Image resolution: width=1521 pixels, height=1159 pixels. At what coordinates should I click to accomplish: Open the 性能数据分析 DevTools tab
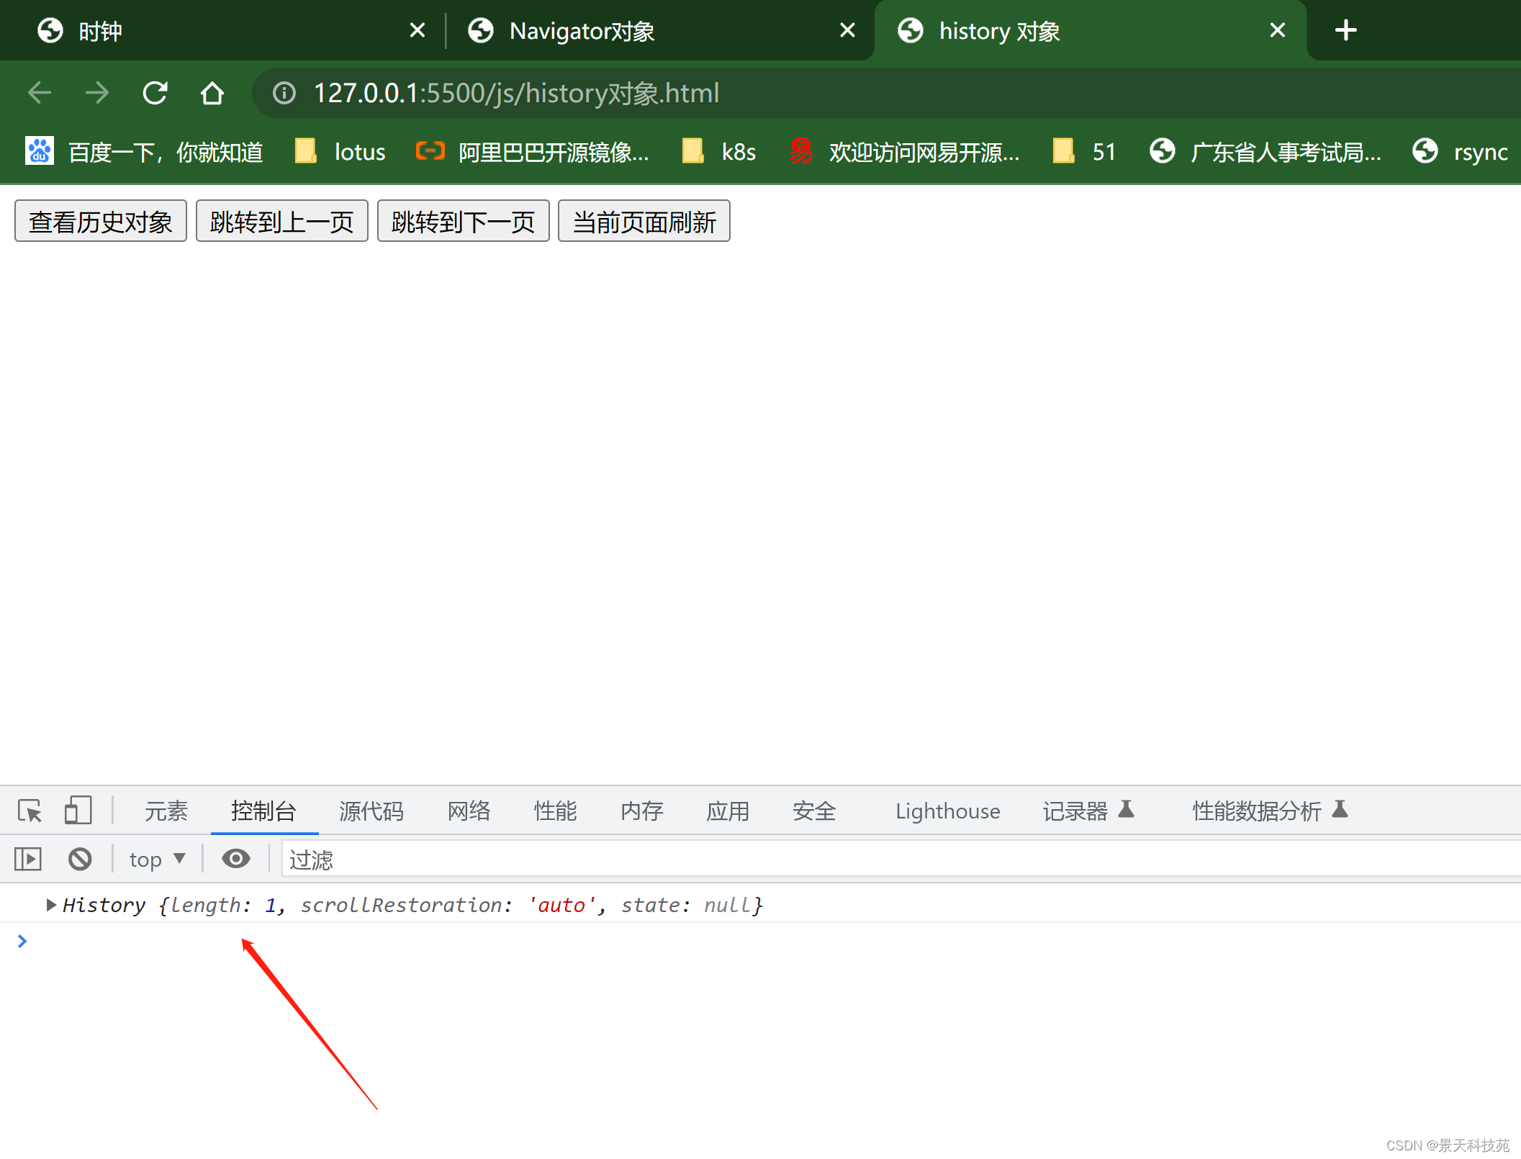click(1270, 811)
